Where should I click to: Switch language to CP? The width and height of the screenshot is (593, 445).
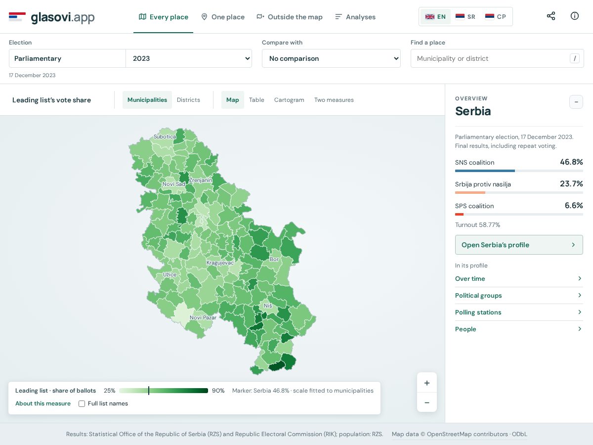click(496, 16)
